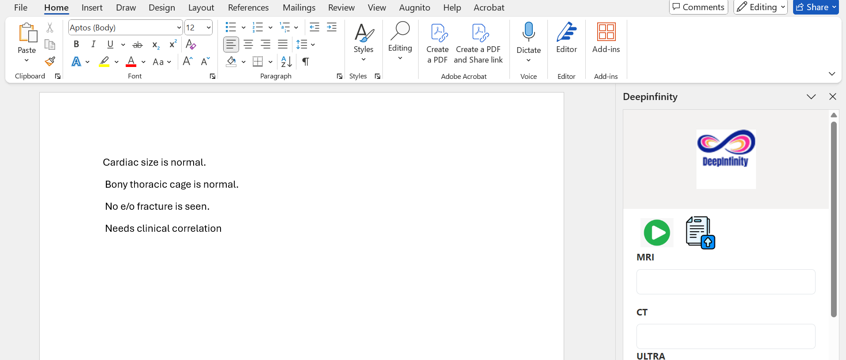846x360 pixels.
Task: Open the font size dropdown
Action: pyautogui.click(x=208, y=28)
